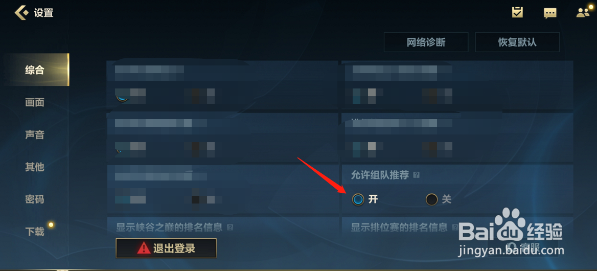
Task: Open the 其他 settings tab
Action: [x=35, y=167]
